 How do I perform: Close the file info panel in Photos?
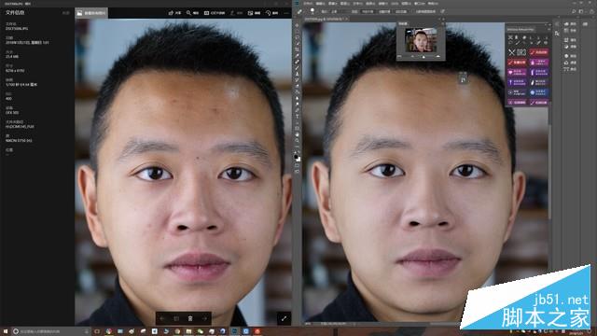coord(66,13)
